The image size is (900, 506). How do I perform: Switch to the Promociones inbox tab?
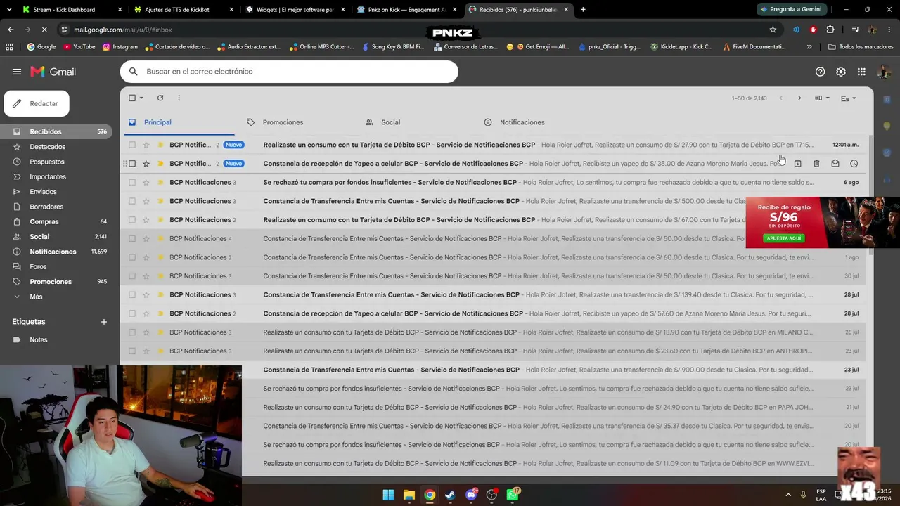pyautogui.click(x=283, y=122)
